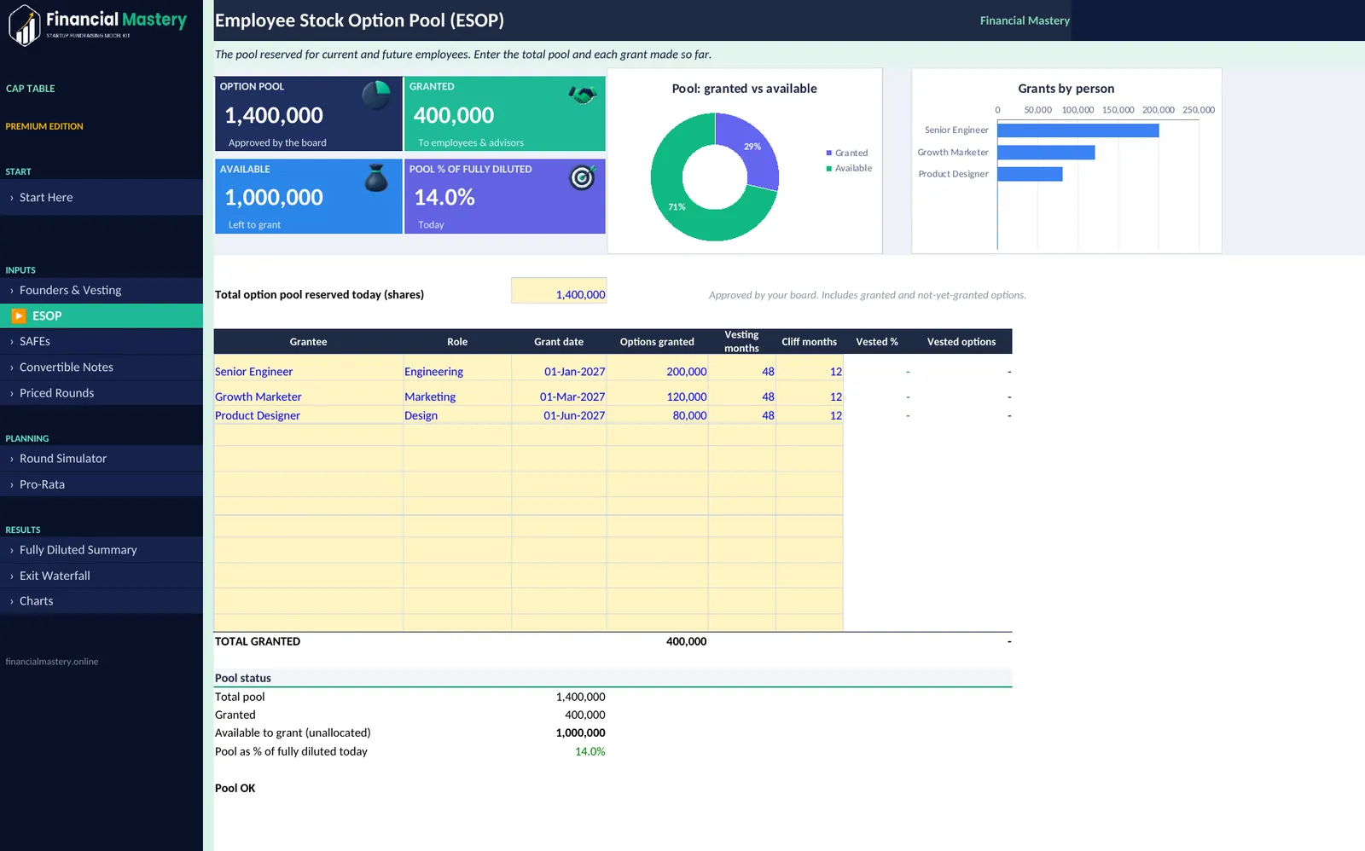The width and height of the screenshot is (1365, 851).
Task: Click the 14.0% pool fully diluted value
Action: pos(590,751)
